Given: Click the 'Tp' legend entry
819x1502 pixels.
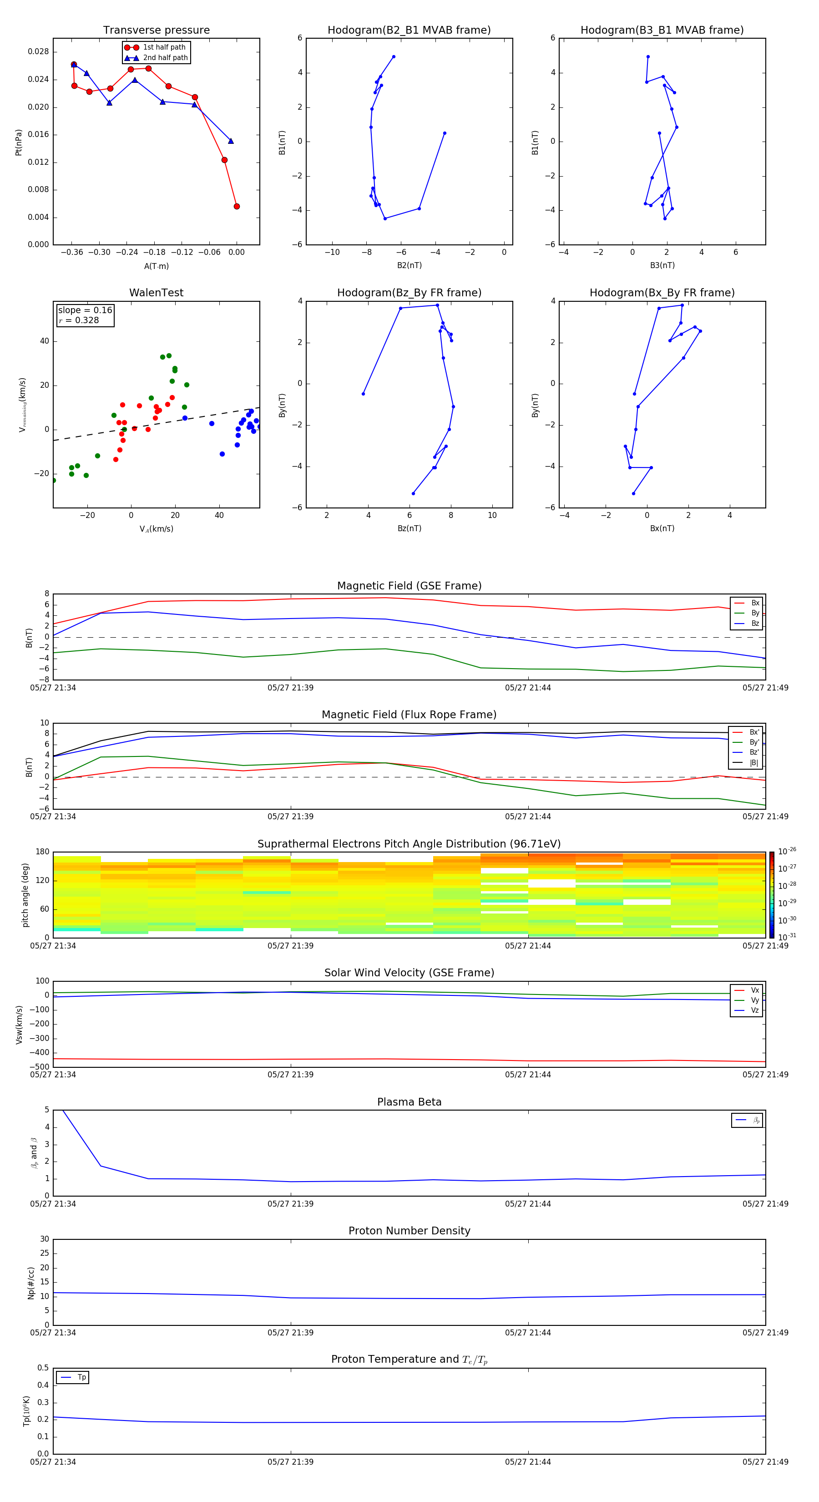Looking at the screenshot, I should click(x=73, y=1377).
